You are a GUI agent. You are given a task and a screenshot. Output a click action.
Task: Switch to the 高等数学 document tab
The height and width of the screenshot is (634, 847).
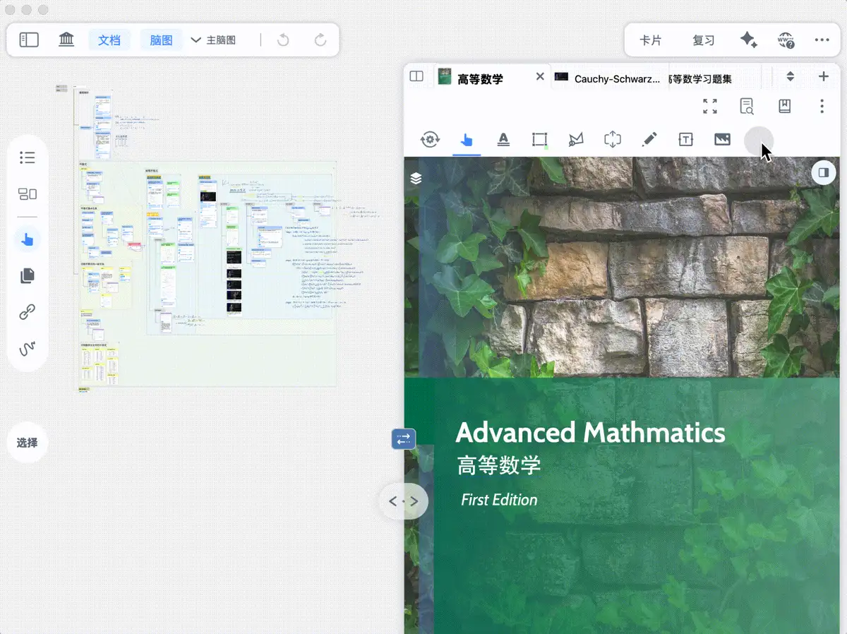point(480,79)
